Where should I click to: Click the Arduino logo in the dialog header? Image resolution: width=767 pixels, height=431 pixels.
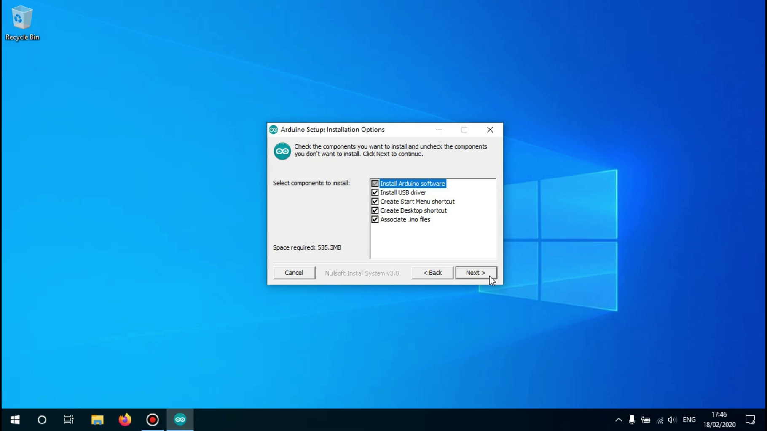click(x=282, y=151)
